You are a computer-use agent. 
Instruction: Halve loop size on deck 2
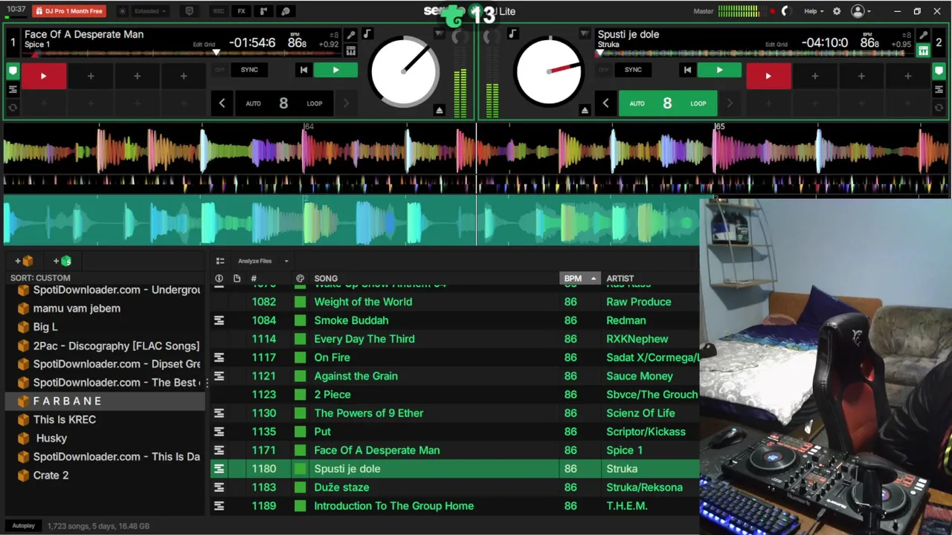(x=605, y=103)
